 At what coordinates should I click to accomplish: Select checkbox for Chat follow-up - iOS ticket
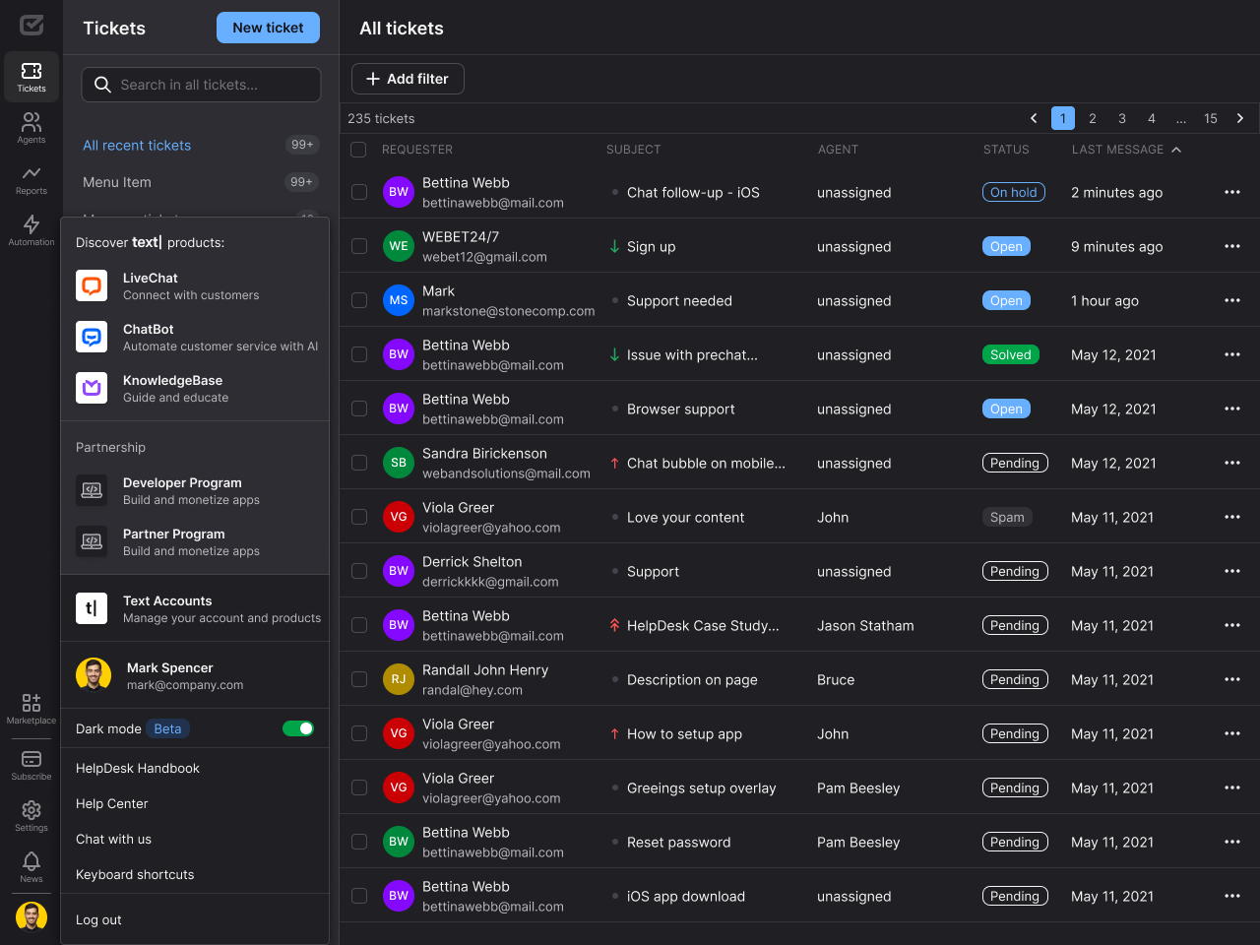point(359,192)
